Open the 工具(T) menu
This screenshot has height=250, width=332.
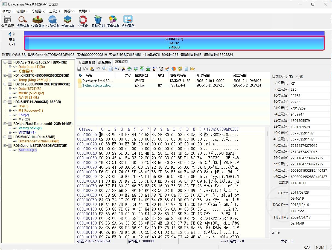click(54, 11)
